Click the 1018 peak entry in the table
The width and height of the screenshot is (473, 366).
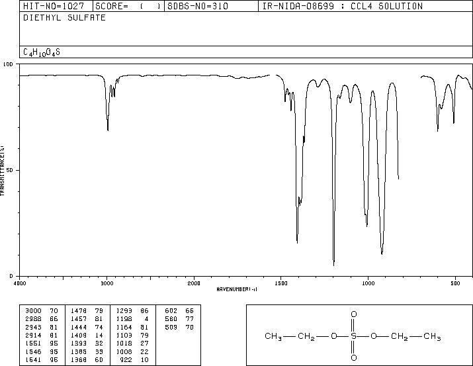pos(132,343)
